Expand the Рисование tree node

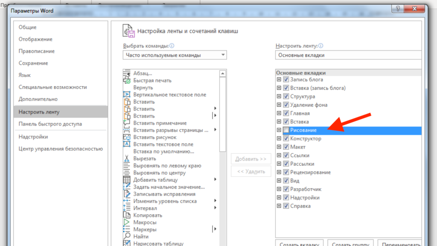(279, 130)
